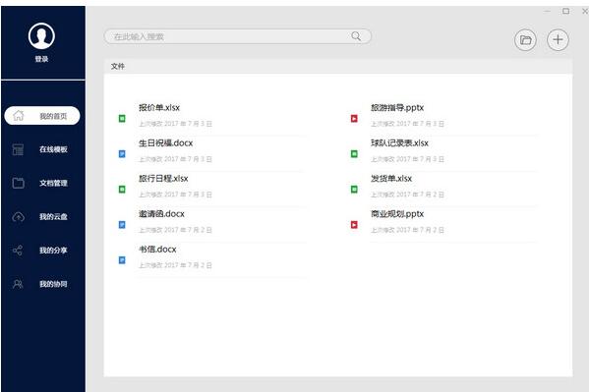Click modified date under 报价单.xlsx
Screen dimensions: 589x392
pyautogui.click(x=175, y=124)
